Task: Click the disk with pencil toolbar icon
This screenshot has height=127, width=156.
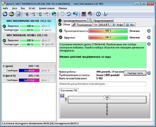Action: [46, 14]
